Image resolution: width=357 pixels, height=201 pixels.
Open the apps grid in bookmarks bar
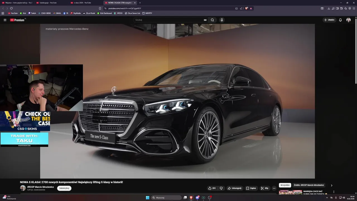click(3, 13)
